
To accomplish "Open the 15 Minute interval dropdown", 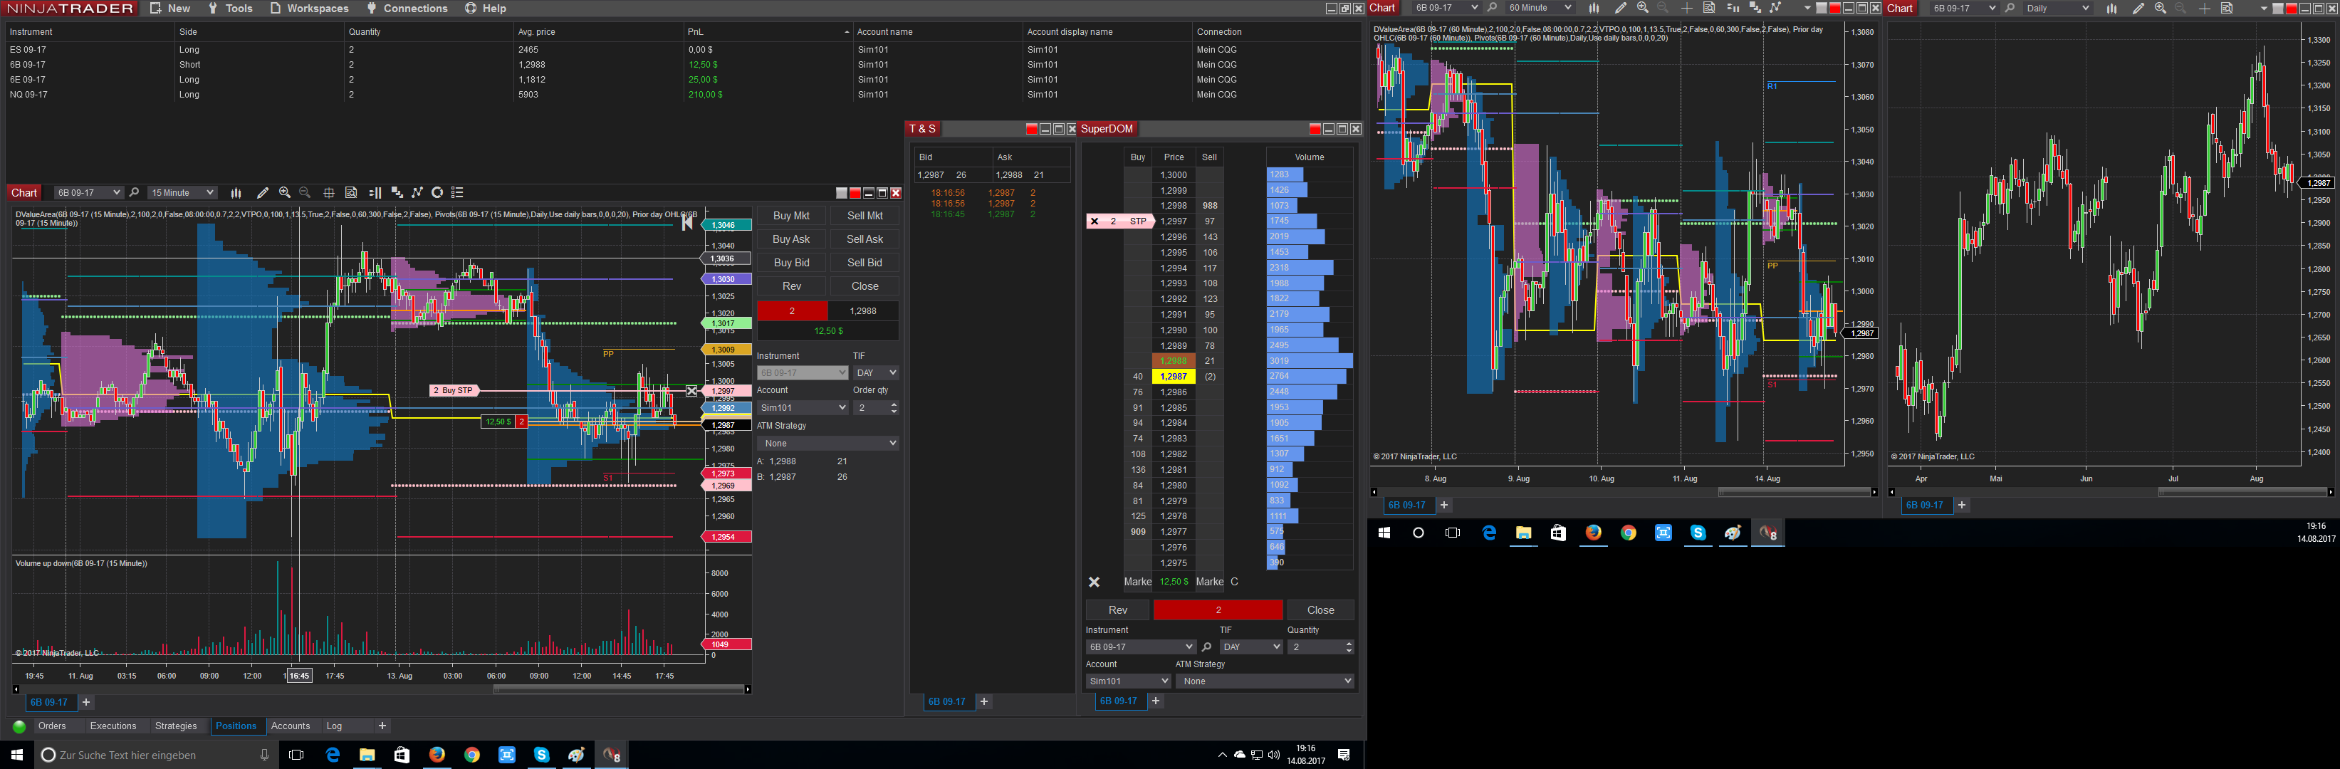I will pyautogui.click(x=182, y=192).
